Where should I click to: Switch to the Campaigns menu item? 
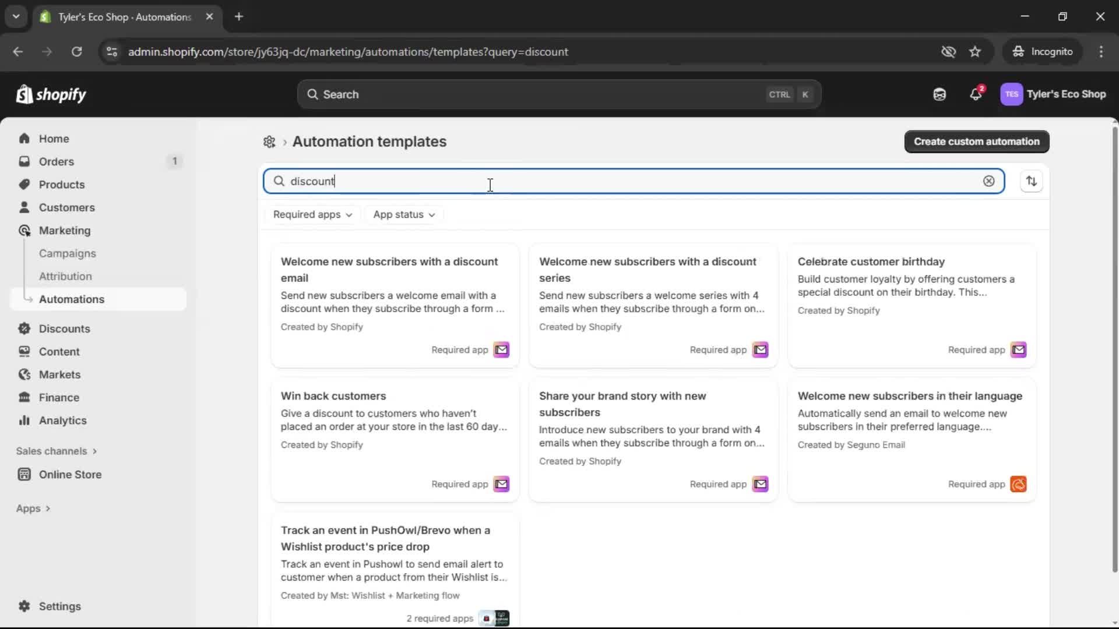68,253
